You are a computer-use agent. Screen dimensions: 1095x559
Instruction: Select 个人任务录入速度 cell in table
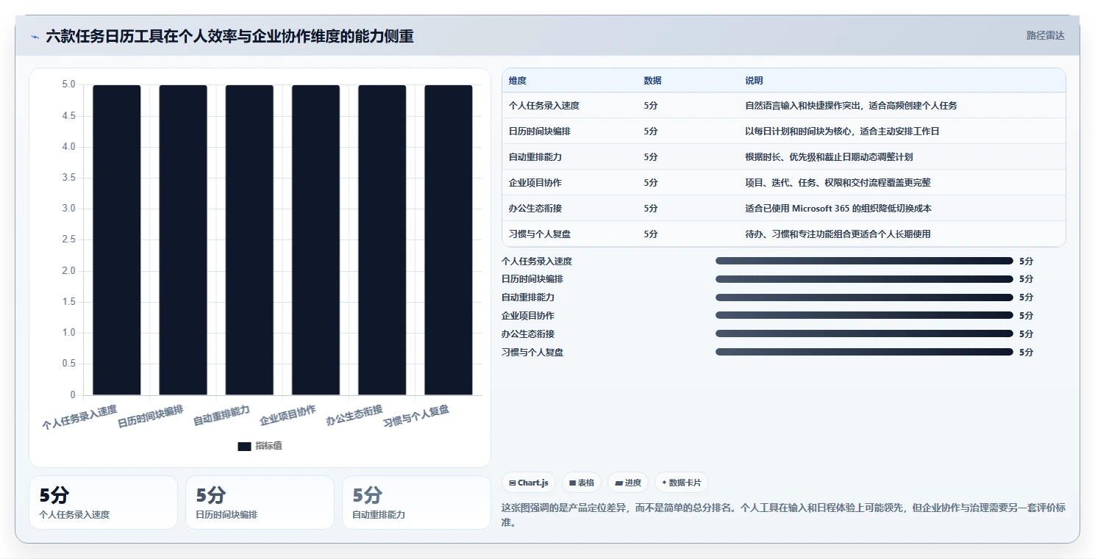tap(544, 106)
